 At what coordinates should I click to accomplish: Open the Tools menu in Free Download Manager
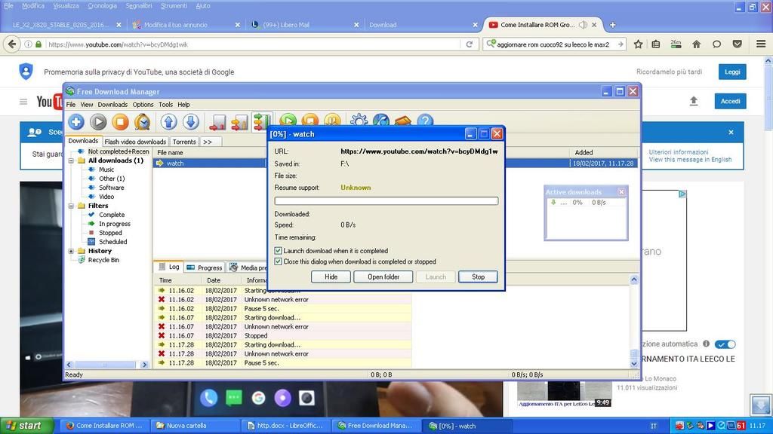pyautogui.click(x=165, y=104)
